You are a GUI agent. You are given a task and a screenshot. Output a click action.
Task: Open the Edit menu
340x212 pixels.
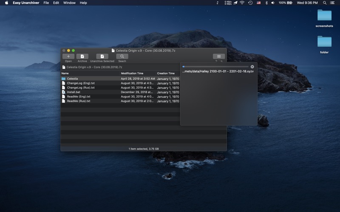[56, 3]
